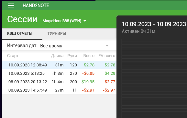
Task: Sort sessions by Старт column header
Action: point(13,55)
